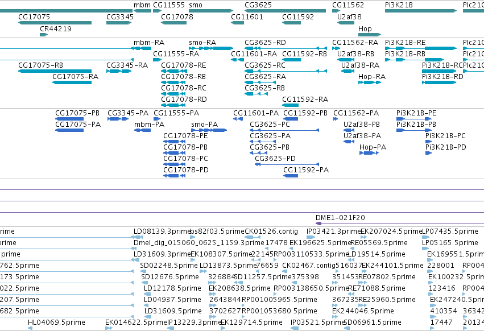Select the CG11601 gene
The height and width of the screenshot is (331, 484).
coord(237,23)
